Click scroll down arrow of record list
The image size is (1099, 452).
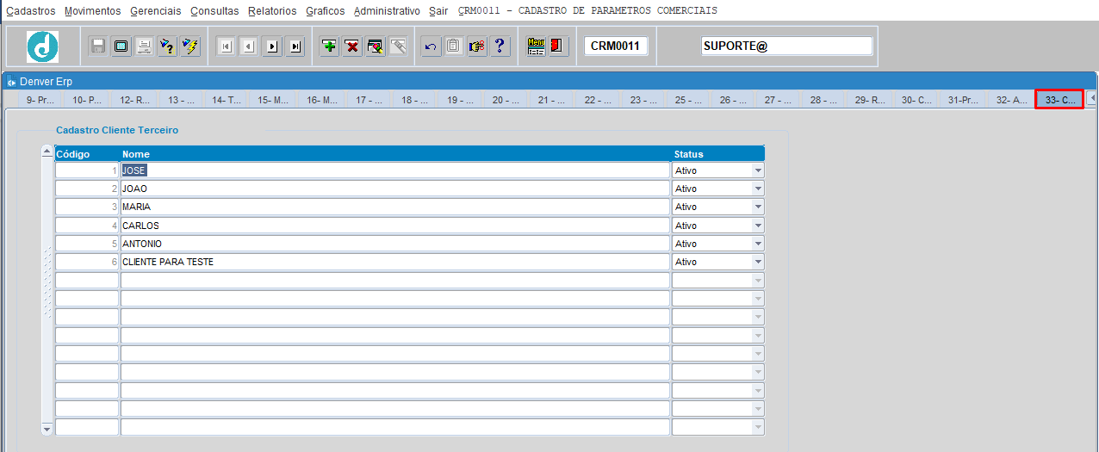pos(47,428)
